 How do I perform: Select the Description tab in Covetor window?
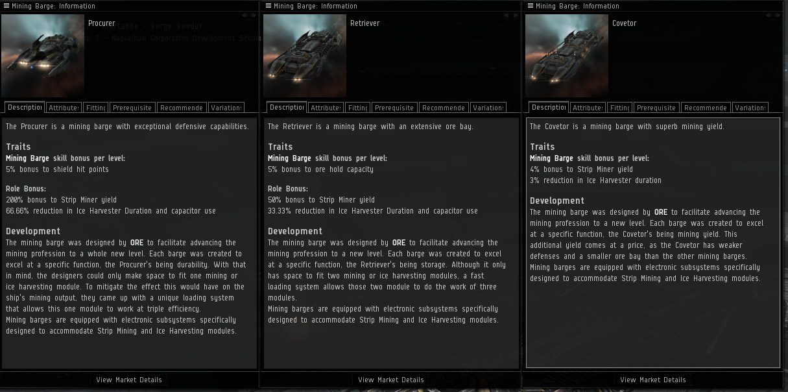548,107
